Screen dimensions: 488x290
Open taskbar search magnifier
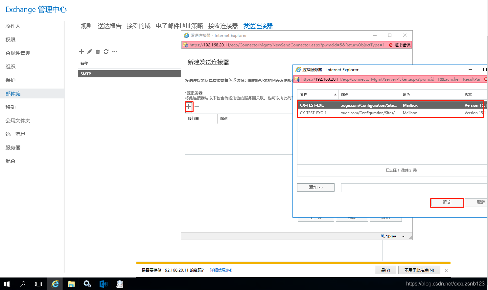point(23,284)
